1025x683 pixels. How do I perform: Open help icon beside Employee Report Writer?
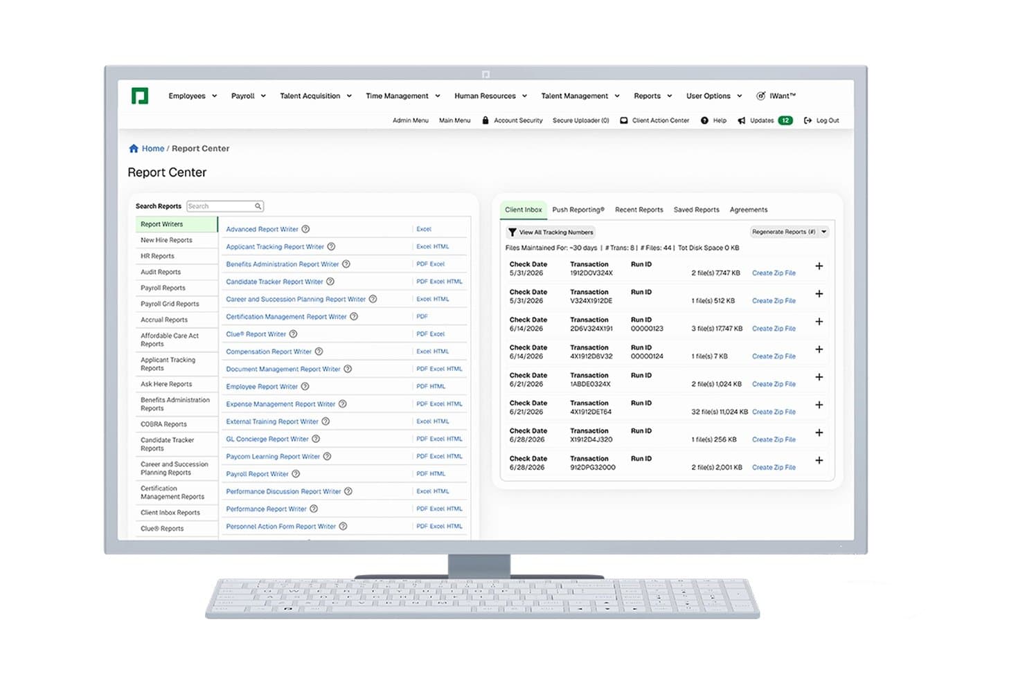pyautogui.click(x=305, y=386)
